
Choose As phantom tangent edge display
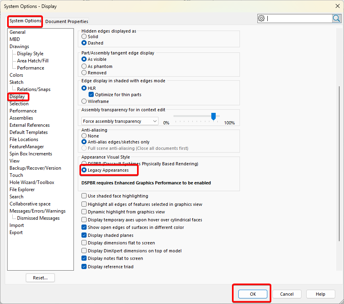click(x=84, y=66)
